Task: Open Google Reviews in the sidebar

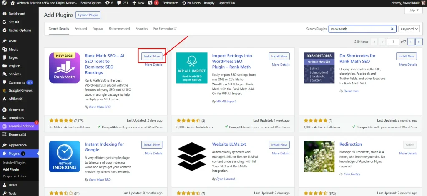Action: [19, 91]
